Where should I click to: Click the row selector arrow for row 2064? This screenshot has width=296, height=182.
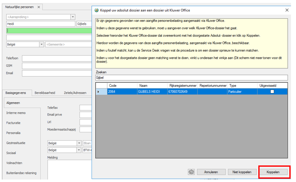pos(99,91)
